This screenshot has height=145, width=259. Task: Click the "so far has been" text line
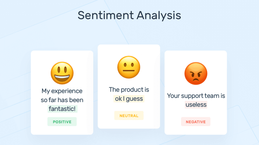click(x=62, y=100)
